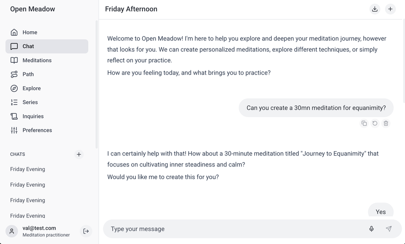
Task: Open the Series list
Action: (30, 102)
